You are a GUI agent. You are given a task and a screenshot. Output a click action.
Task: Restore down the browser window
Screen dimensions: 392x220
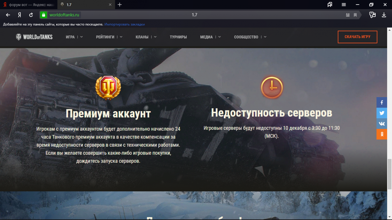(x=371, y=5)
